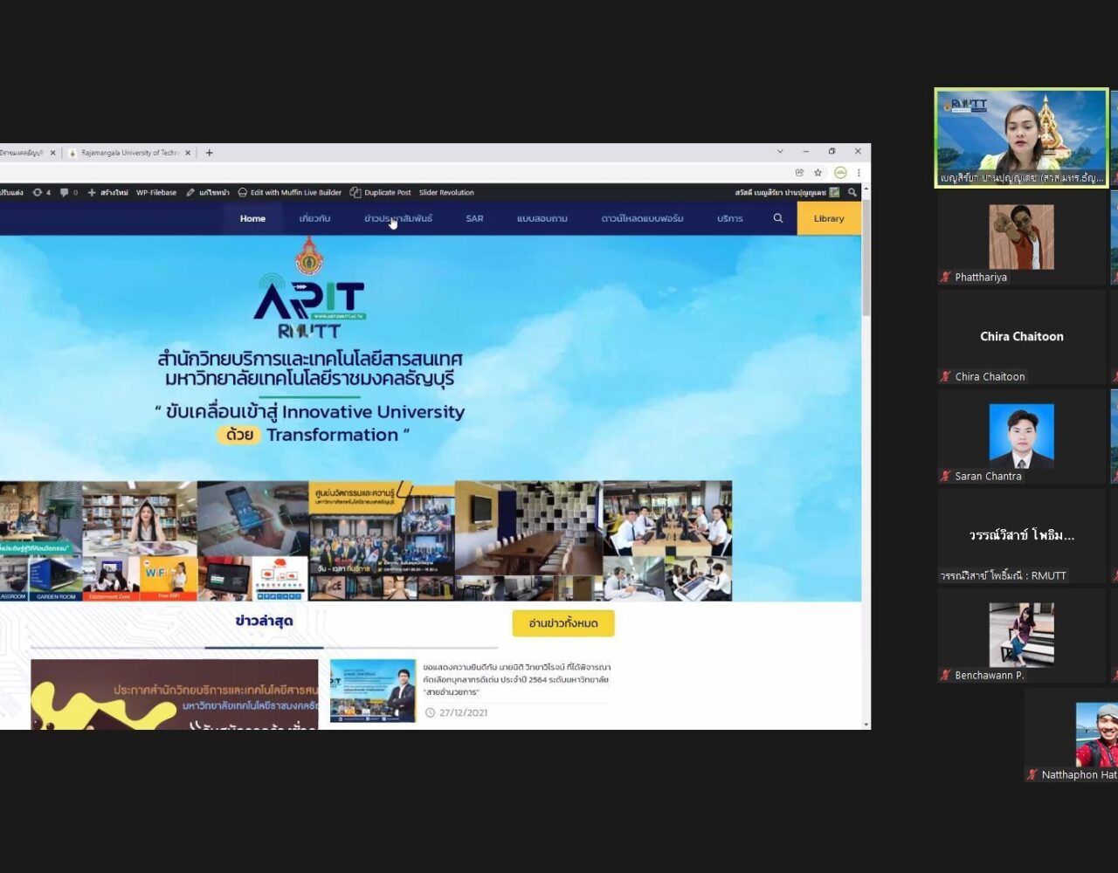Viewport: 1118px width, 873px height.
Task: Click the computer lab students photo
Action: (x=667, y=519)
